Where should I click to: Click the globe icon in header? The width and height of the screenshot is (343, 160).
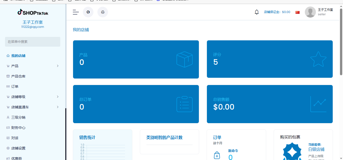88,12
